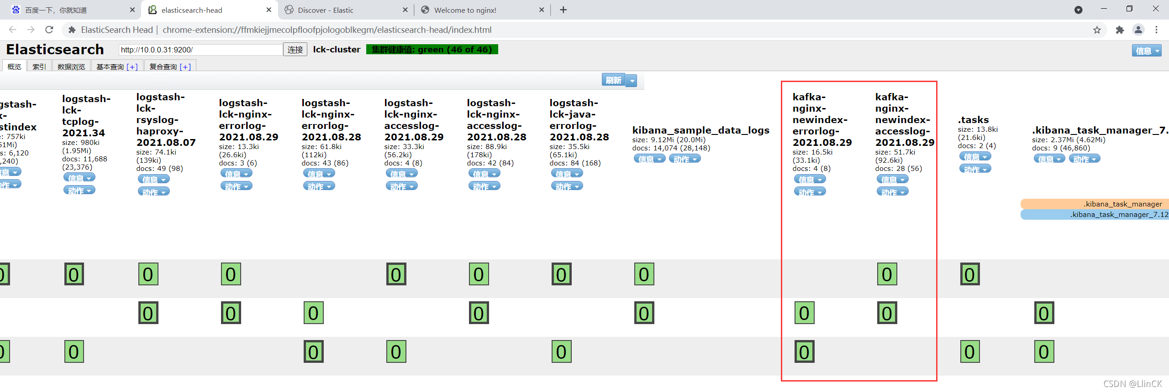The width and height of the screenshot is (1169, 392).
Task: Click bottom-row shard 0 of kafka-nginx-newindex-errorlog
Action: point(805,351)
